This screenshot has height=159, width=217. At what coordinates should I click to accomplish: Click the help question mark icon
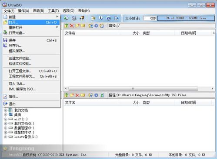(x=108, y=18)
